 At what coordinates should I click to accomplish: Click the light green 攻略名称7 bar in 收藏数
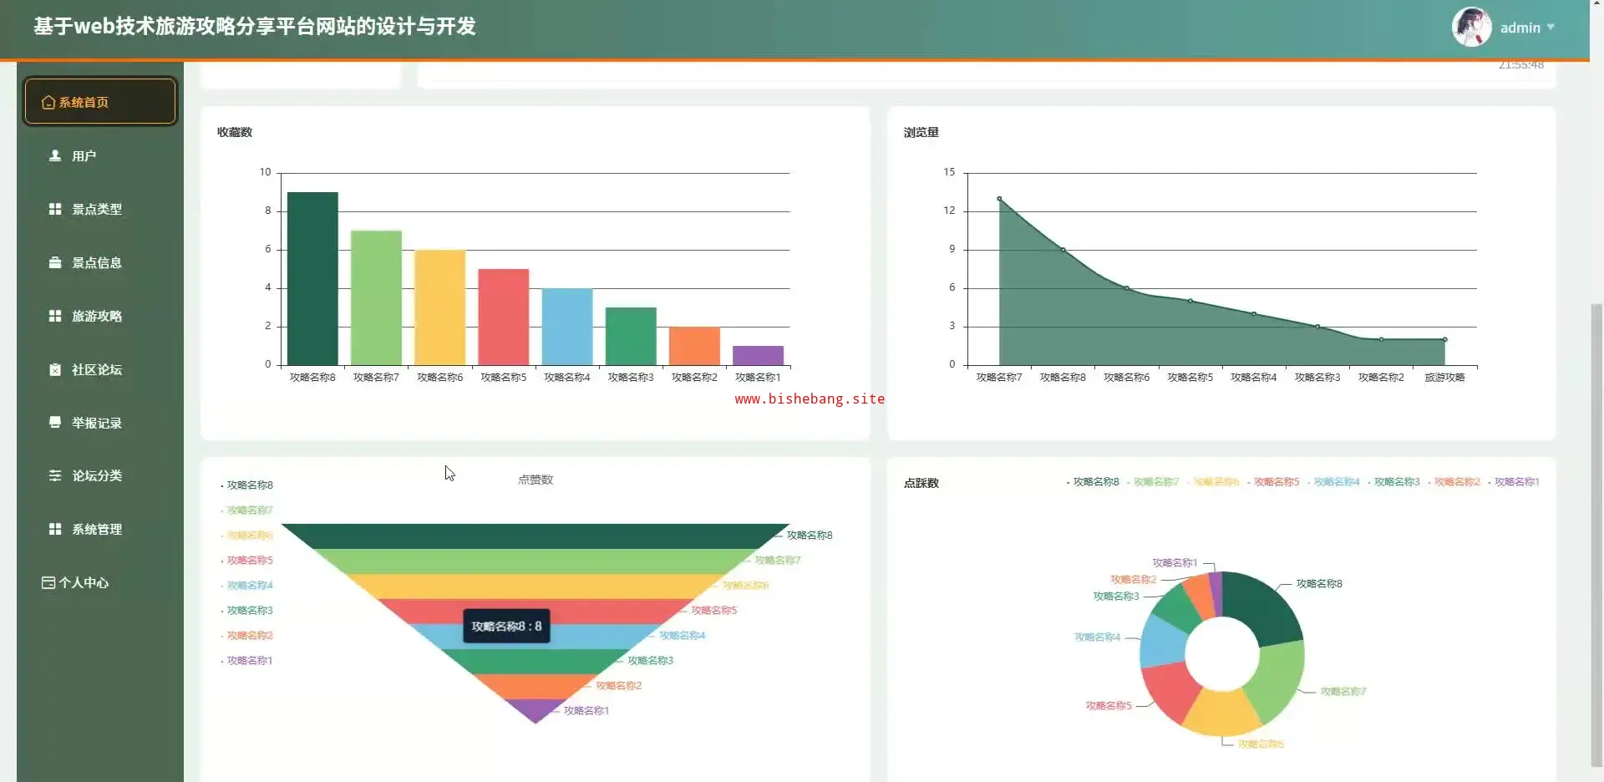pos(376,297)
